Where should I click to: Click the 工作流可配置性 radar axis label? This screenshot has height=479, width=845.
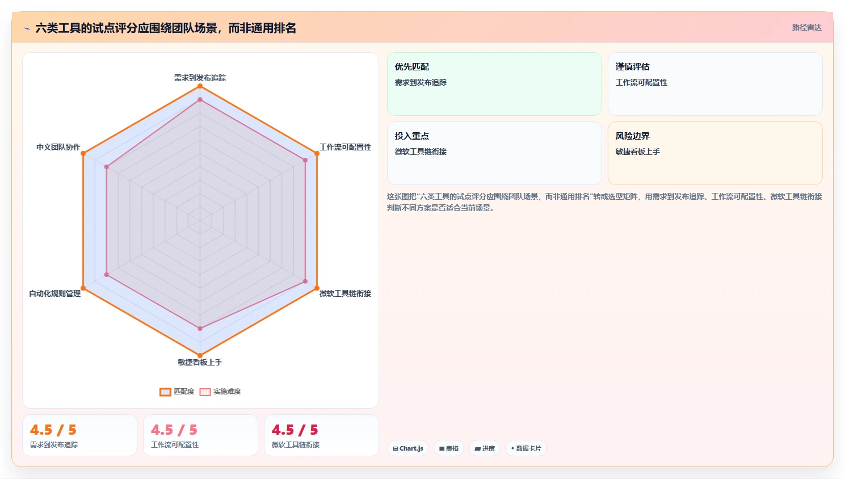tap(345, 147)
